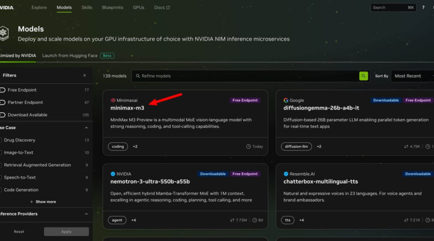Open the Explore tab
Screen dimensions: 434x241
pyautogui.click(x=39, y=8)
